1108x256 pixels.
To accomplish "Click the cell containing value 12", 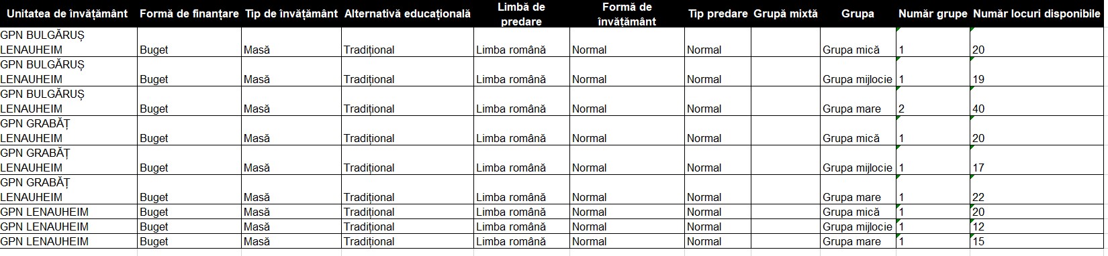I will (1038, 227).
